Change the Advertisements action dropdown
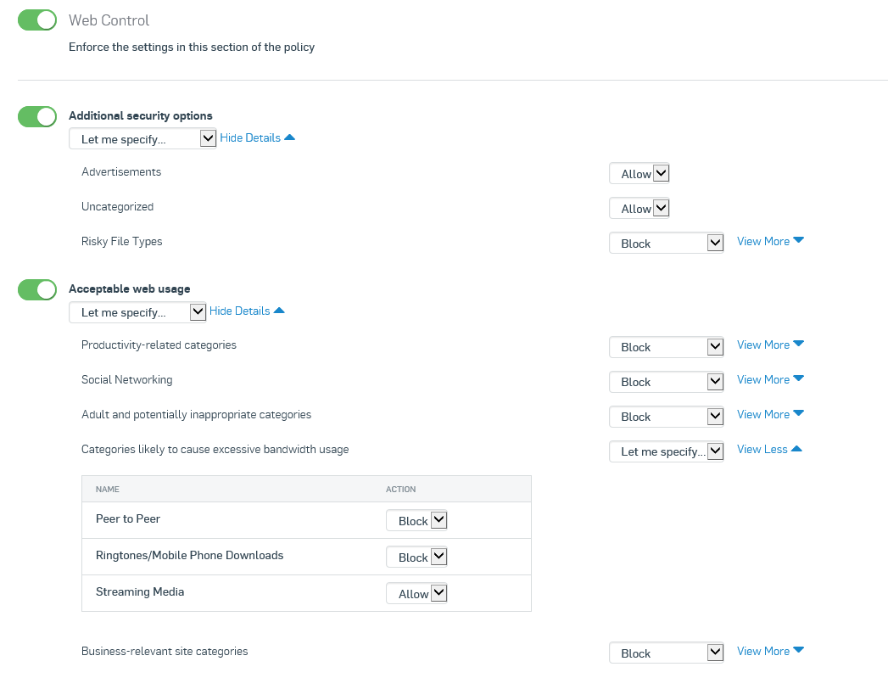This screenshot has width=888, height=678. coord(639,173)
